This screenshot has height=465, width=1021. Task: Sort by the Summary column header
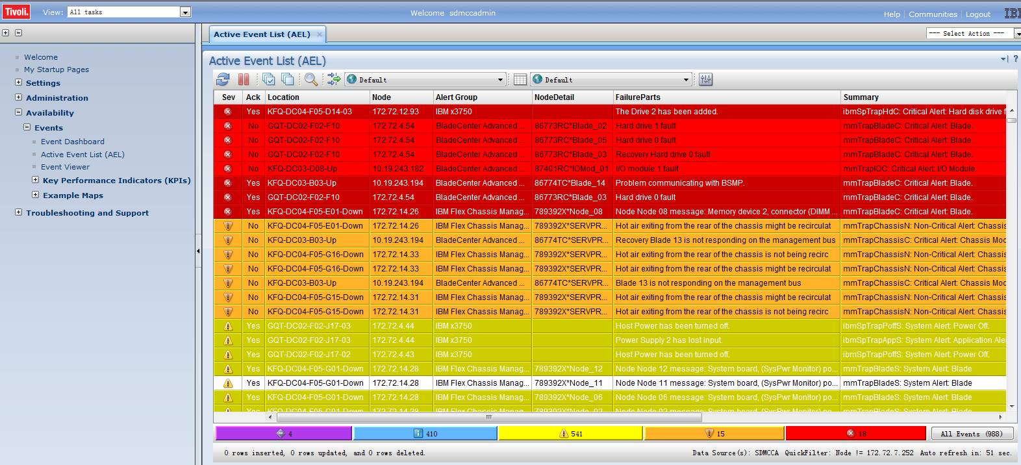[924, 97]
